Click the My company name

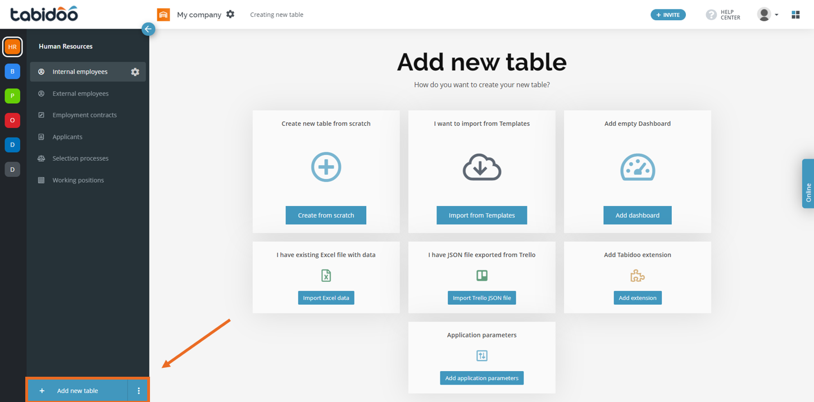tap(199, 15)
